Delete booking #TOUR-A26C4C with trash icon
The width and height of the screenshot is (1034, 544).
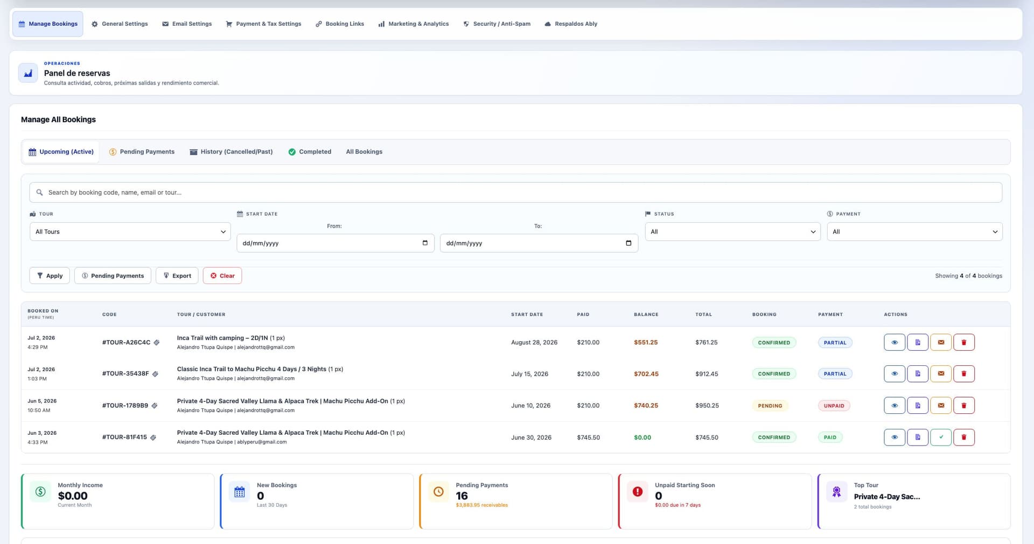(964, 342)
